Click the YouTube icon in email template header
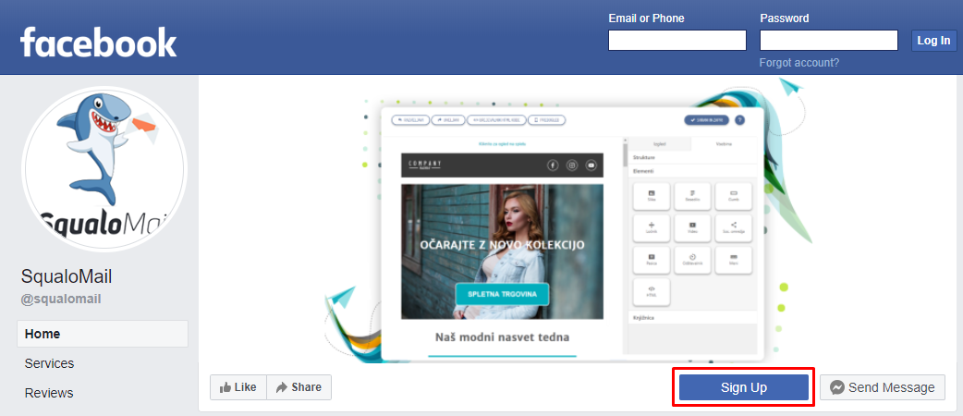 point(591,165)
